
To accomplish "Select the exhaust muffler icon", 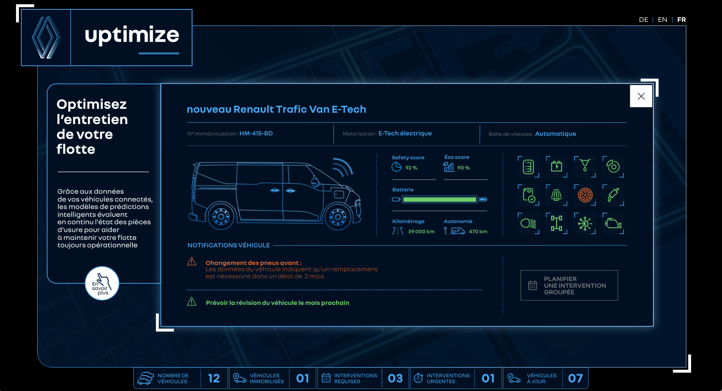I will [x=613, y=195].
